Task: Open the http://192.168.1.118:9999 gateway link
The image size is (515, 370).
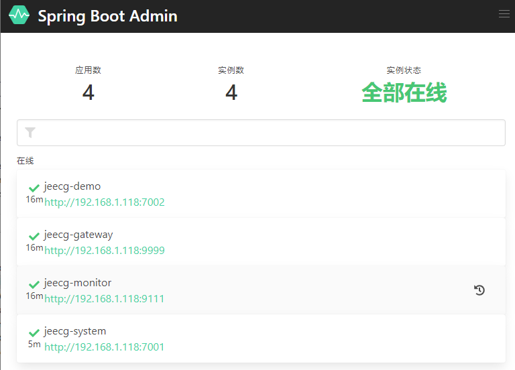Action: coord(105,251)
